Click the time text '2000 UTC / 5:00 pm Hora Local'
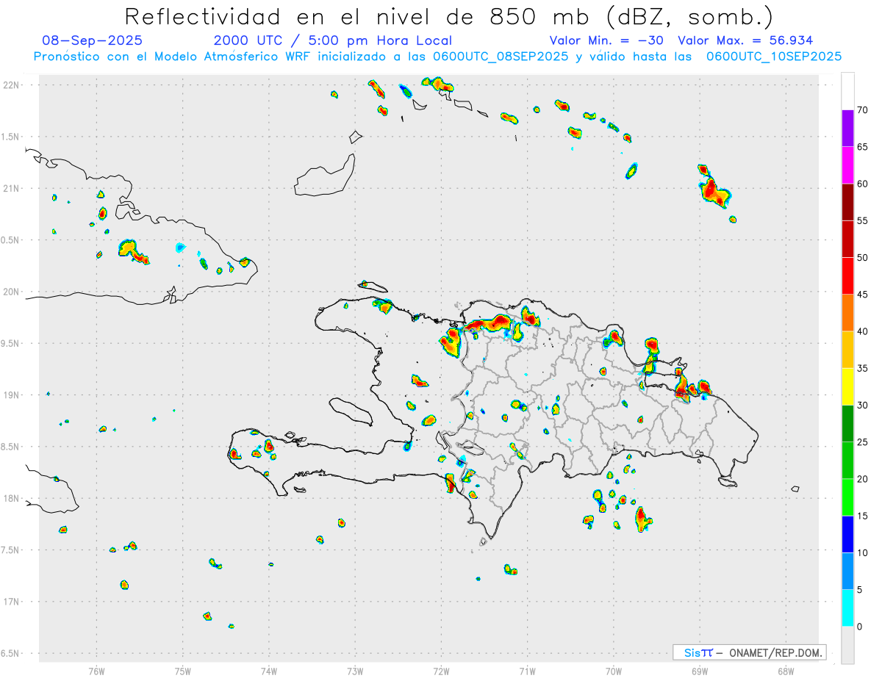This screenshot has height=681, width=882. 333,40
